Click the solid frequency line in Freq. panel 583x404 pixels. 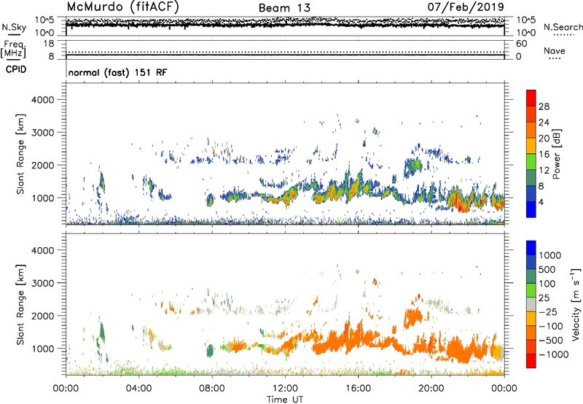[285, 55]
